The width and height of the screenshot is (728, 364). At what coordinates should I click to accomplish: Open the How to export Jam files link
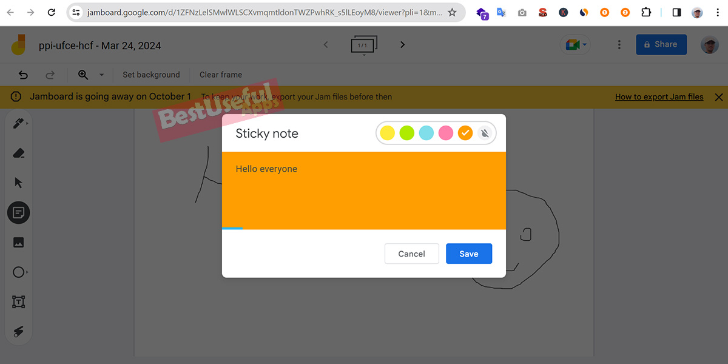click(659, 96)
